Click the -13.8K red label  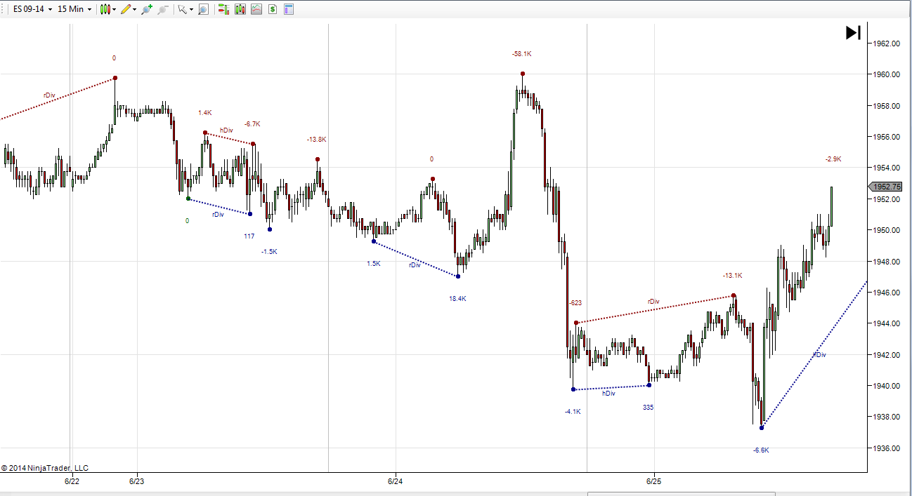click(317, 139)
